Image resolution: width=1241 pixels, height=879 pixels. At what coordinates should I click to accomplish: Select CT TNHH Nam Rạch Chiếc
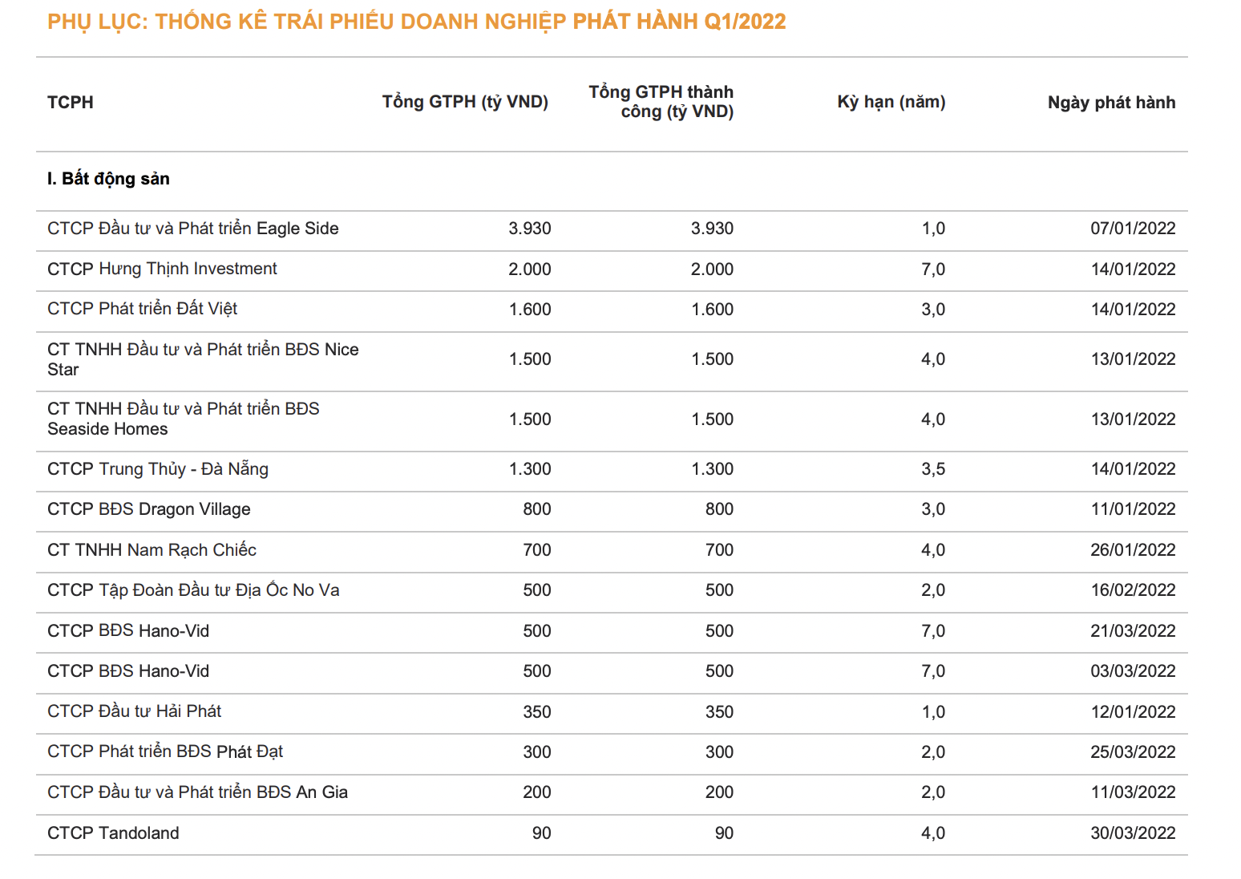(x=152, y=550)
